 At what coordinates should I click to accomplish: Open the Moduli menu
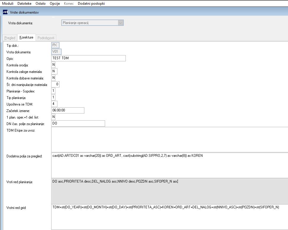click(8, 4)
